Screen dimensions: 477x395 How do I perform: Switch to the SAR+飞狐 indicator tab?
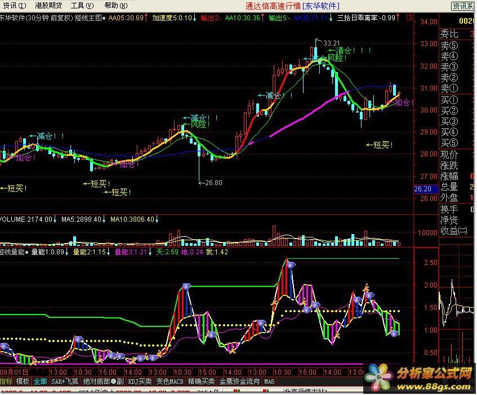[65, 381]
